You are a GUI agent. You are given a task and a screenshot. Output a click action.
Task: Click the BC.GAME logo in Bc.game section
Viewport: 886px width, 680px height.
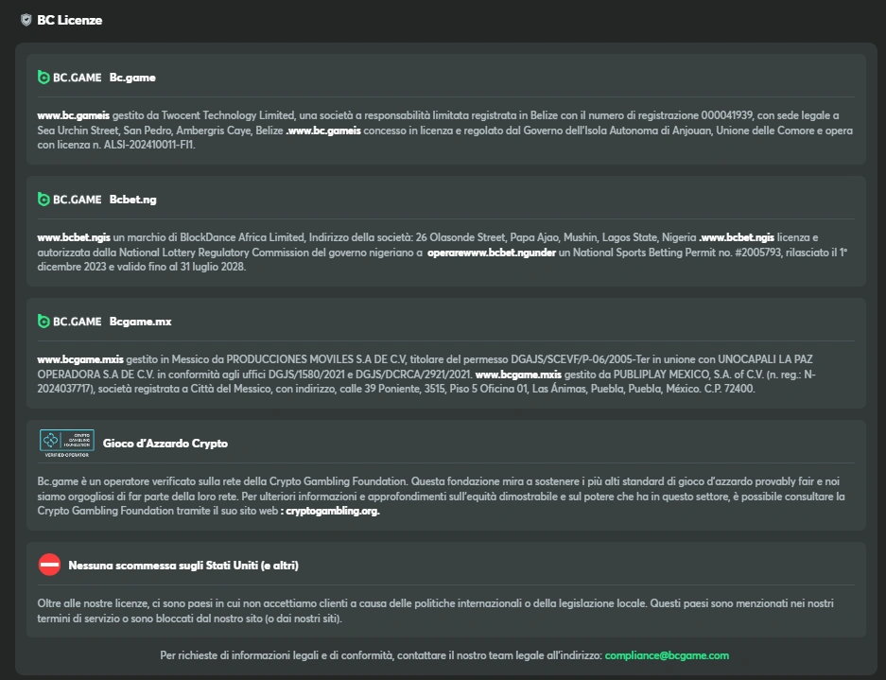click(69, 78)
